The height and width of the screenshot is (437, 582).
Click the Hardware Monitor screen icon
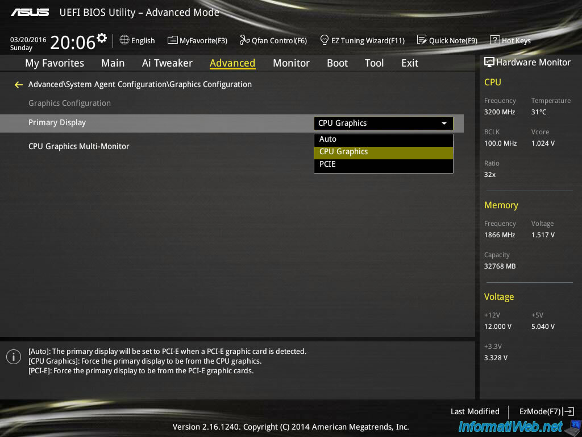tap(489, 63)
